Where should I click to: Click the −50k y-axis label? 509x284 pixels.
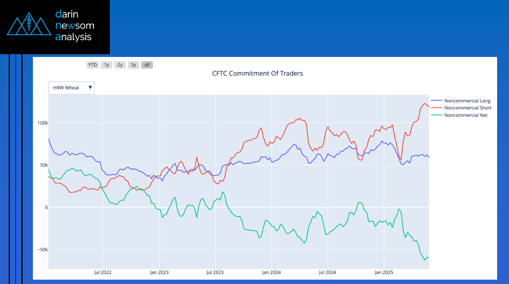coord(42,250)
